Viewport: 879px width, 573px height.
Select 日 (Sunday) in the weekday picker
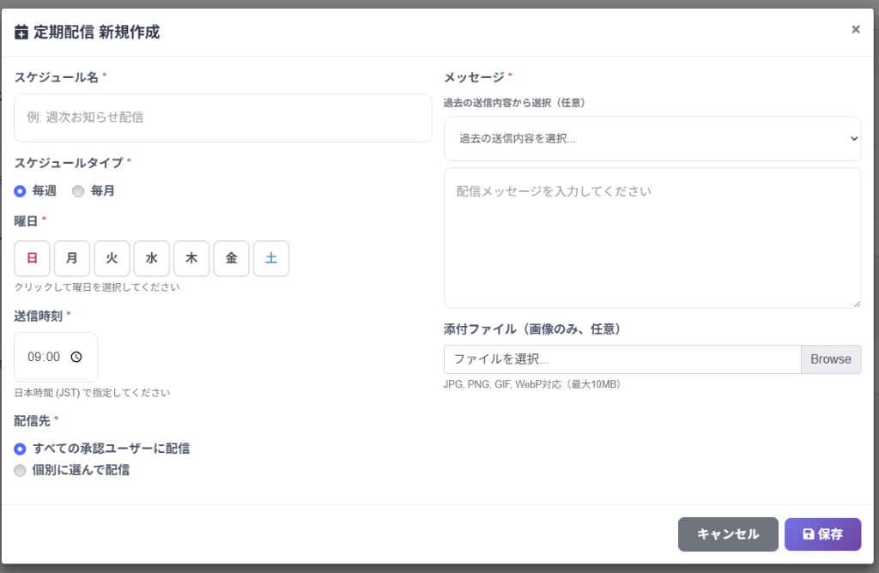point(32,257)
